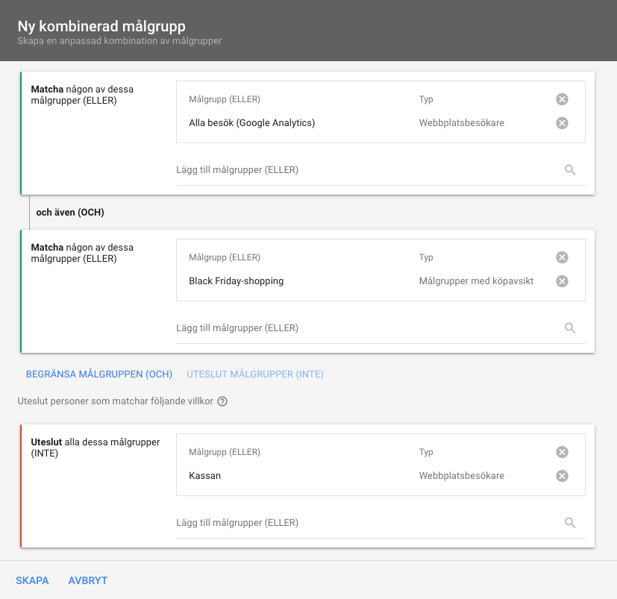The image size is (617, 599).
Task: Clear all audiences in first ELLER group
Action: click(x=562, y=99)
